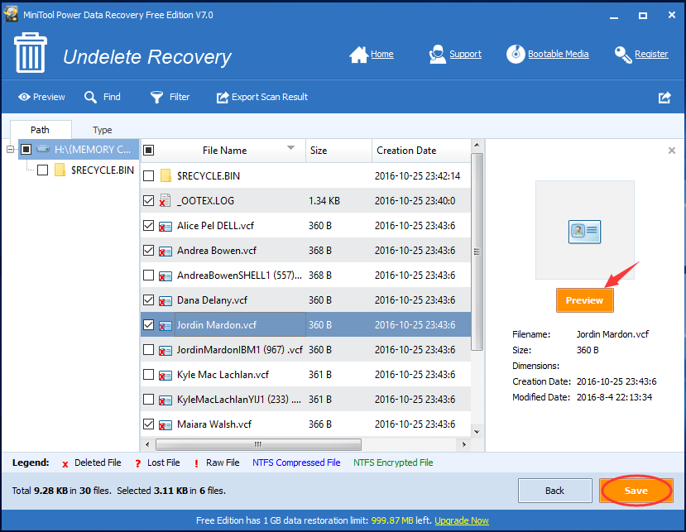This screenshot has height=532, width=686.
Task: Click the Alice Pel DELL.vcf file icon
Action: click(x=165, y=226)
